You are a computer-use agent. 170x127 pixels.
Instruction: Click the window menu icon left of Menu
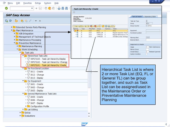click(4, 3)
